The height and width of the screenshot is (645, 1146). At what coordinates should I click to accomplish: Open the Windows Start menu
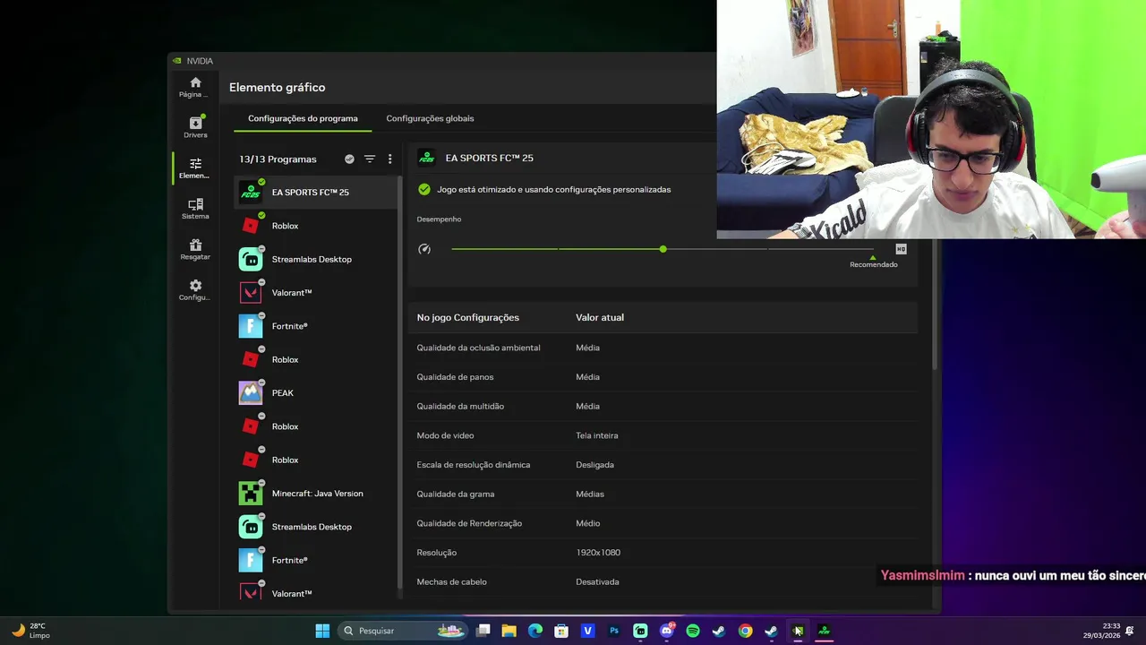[322, 631]
